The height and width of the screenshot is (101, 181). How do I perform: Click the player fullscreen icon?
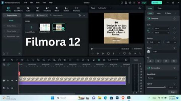140,53
